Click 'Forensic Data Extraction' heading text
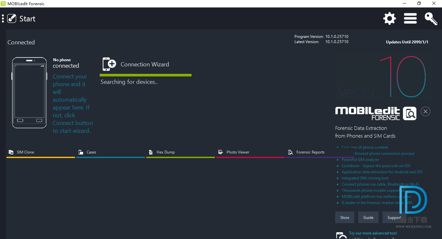This screenshot has height=239, width=442. 361,128
